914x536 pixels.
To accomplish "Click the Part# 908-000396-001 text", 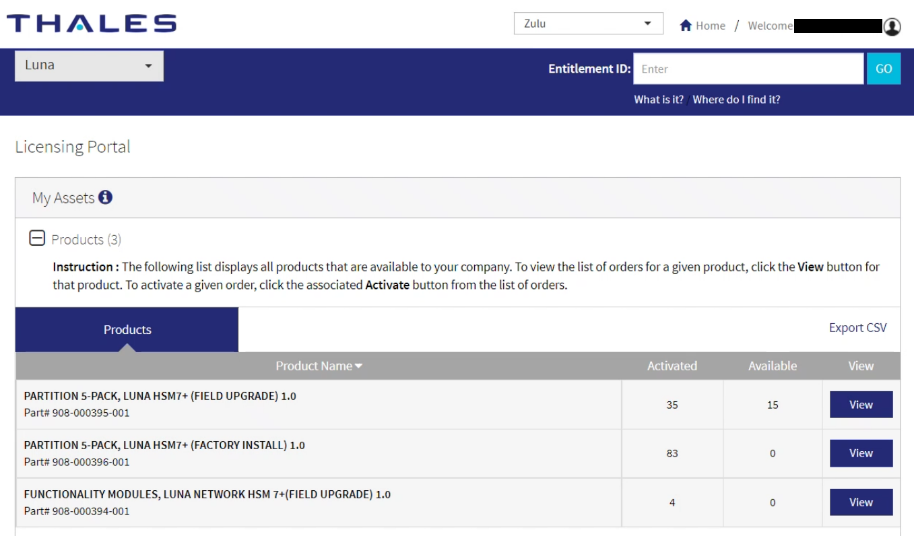I will pyautogui.click(x=77, y=462).
